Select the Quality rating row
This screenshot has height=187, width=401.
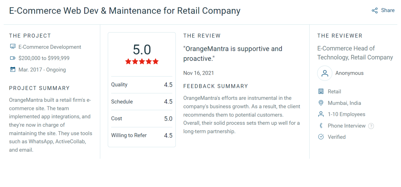pos(142,85)
